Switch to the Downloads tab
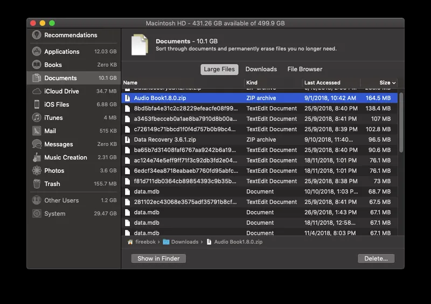431x304 pixels. point(261,70)
